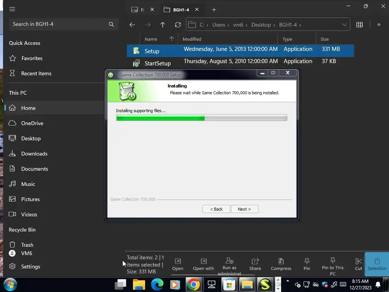Click the installer title bar icon

pos(111,75)
